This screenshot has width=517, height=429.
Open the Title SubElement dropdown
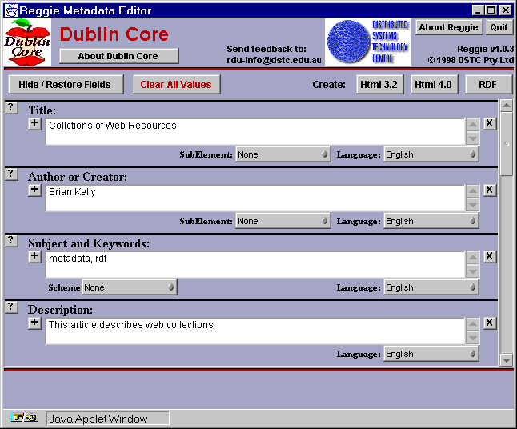(x=283, y=154)
